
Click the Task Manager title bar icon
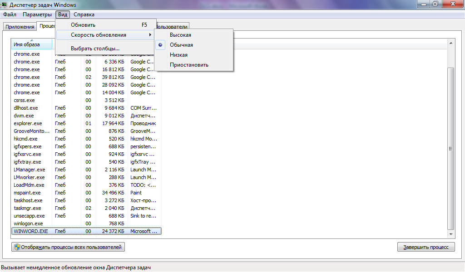click(4, 5)
